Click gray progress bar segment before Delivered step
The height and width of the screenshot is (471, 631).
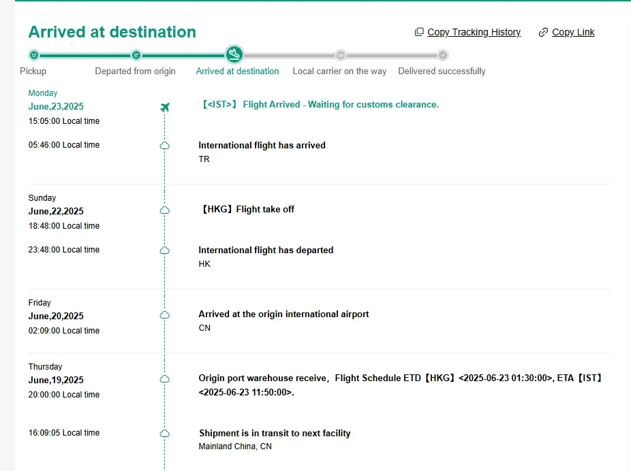(392, 55)
